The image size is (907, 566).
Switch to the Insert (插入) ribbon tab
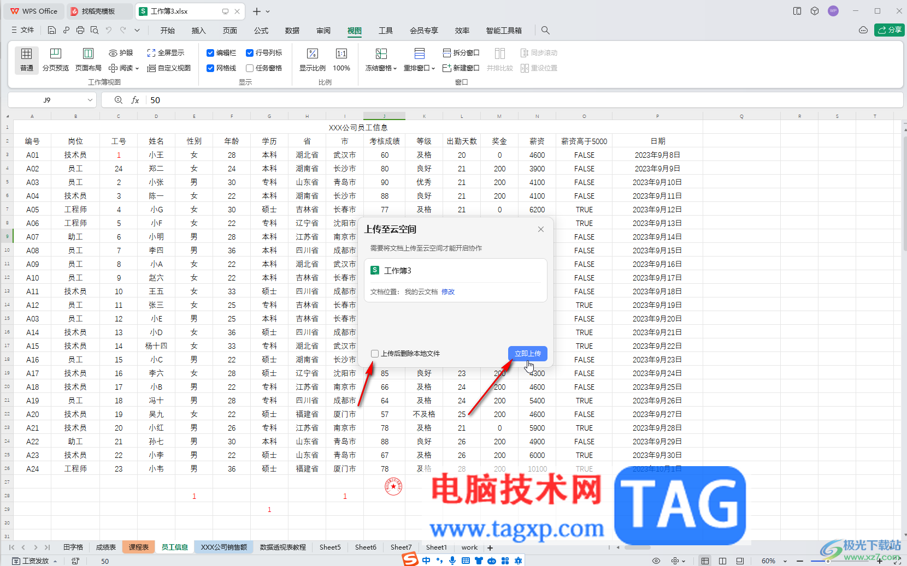[199, 31]
